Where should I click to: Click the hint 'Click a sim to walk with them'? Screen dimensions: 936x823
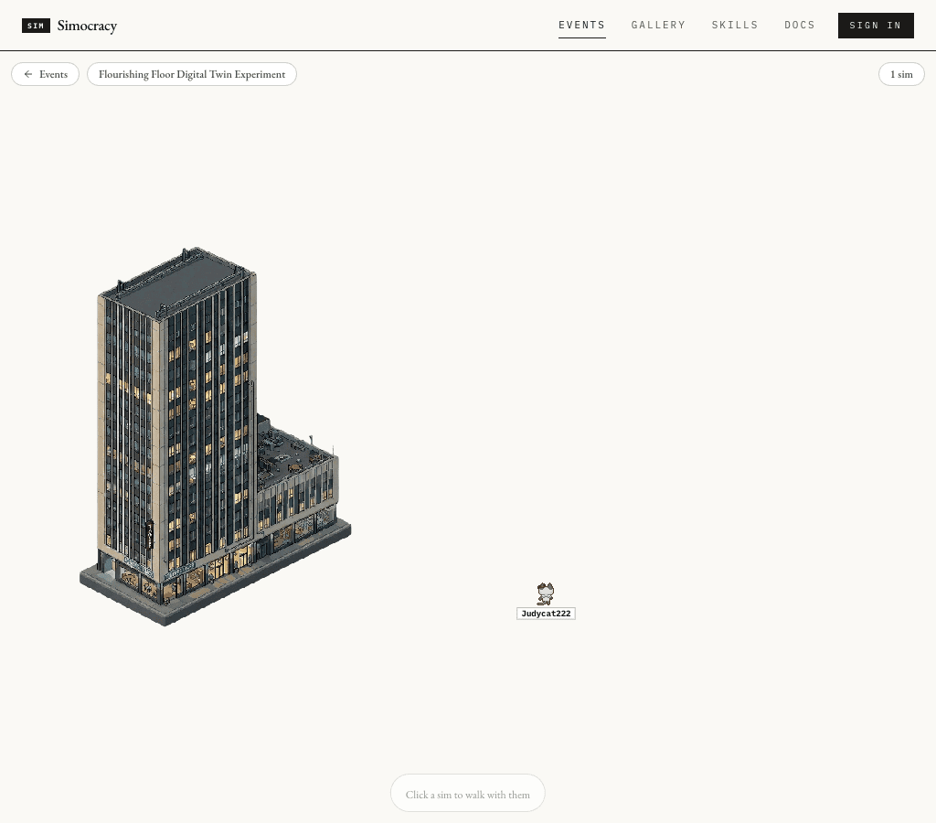(x=467, y=794)
